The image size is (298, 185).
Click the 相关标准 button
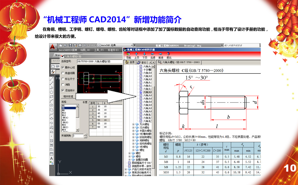tap(68, 97)
